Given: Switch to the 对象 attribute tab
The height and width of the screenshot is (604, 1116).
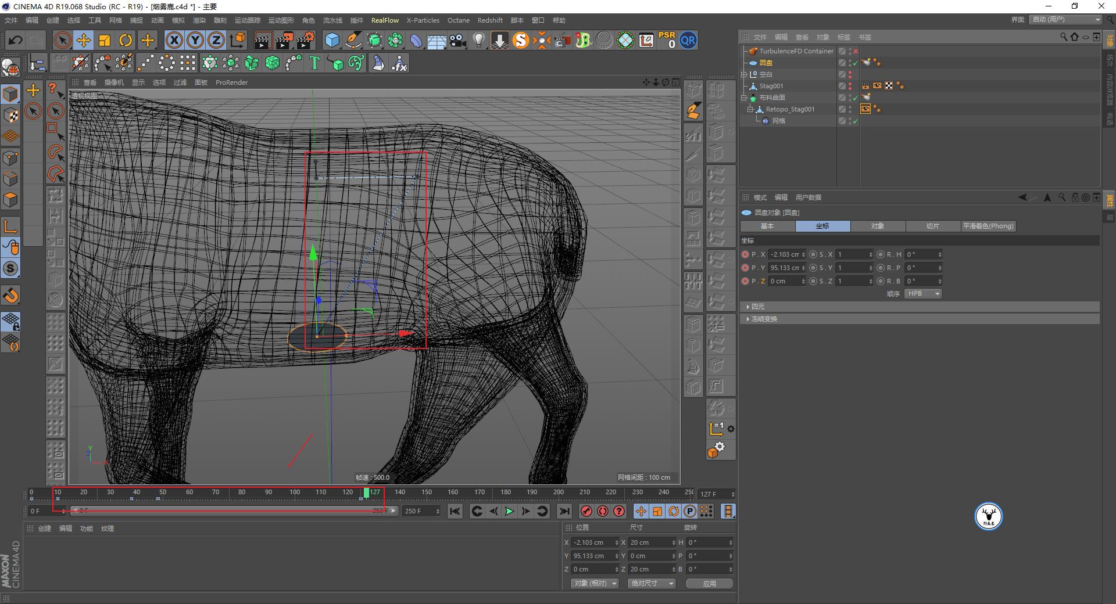Looking at the screenshot, I should pos(878,226).
